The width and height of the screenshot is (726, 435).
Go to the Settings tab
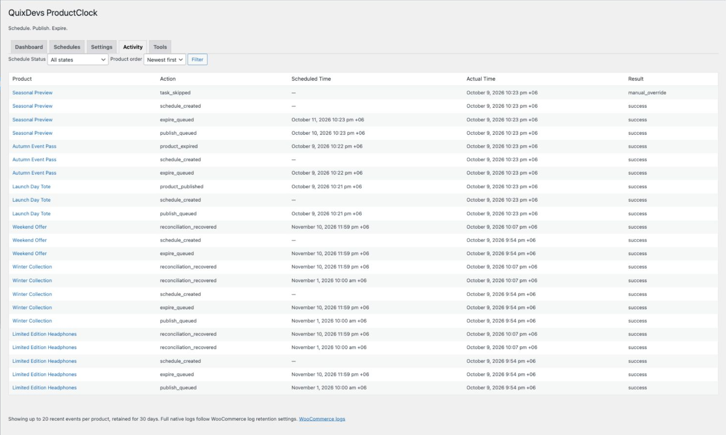coord(102,47)
